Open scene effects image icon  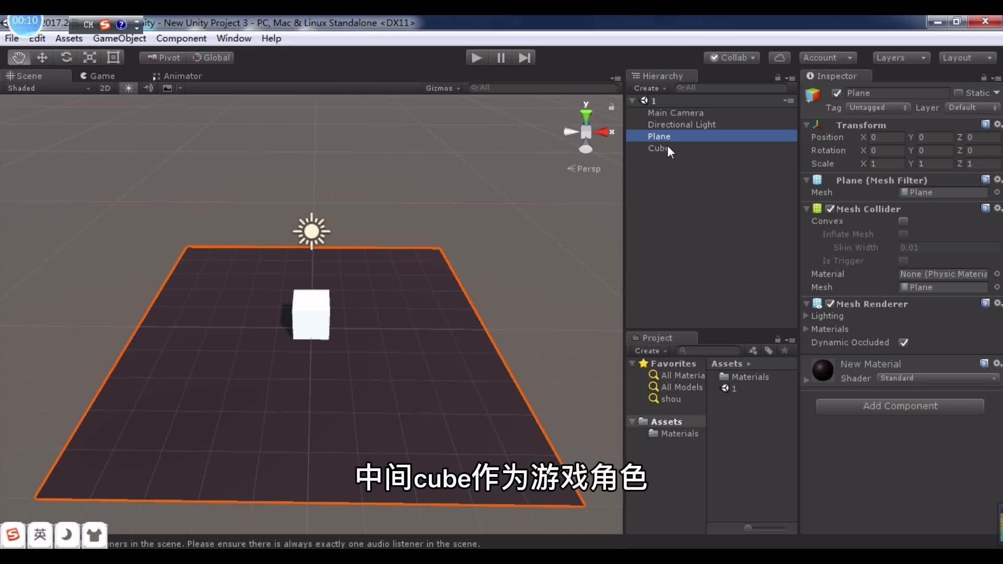coord(167,88)
